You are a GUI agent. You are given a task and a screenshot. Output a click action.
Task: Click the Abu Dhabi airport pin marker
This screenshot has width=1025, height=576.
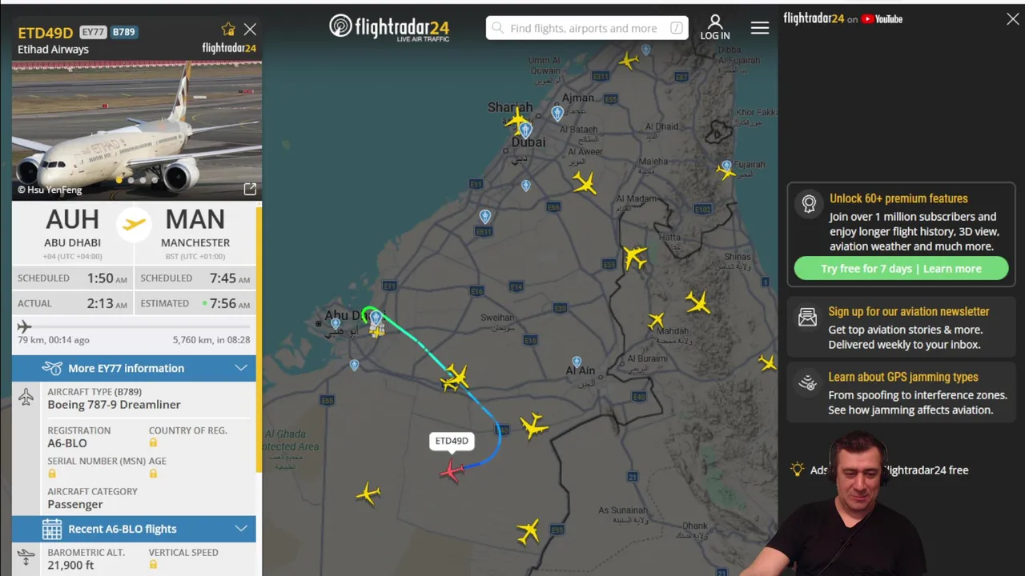[376, 318]
